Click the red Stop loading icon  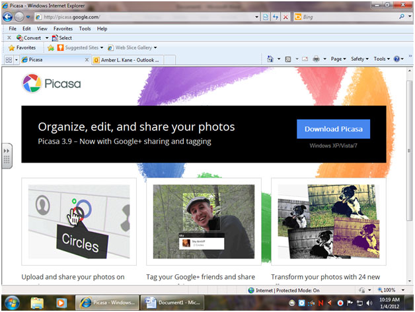[x=285, y=17]
